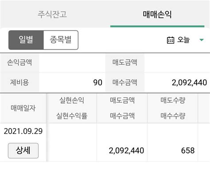This screenshot has width=210, height=178.
Task: Click the 실현수익률 column header
Action: (x=72, y=116)
